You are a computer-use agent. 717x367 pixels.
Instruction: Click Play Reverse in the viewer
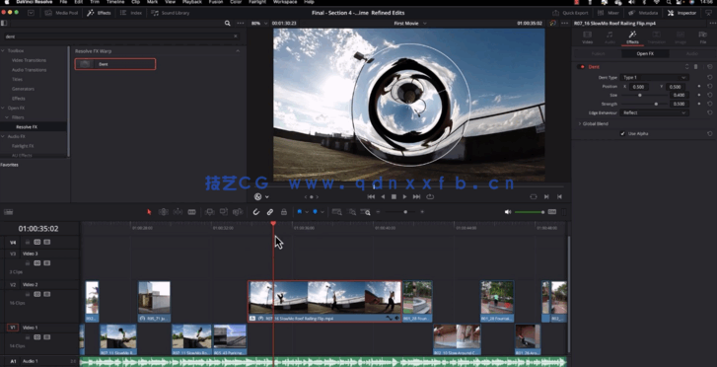(383, 196)
